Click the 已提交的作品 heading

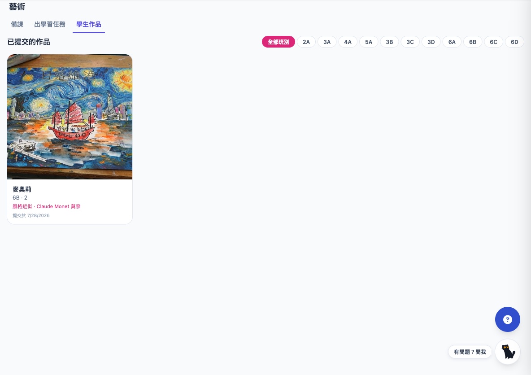pos(29,42)
